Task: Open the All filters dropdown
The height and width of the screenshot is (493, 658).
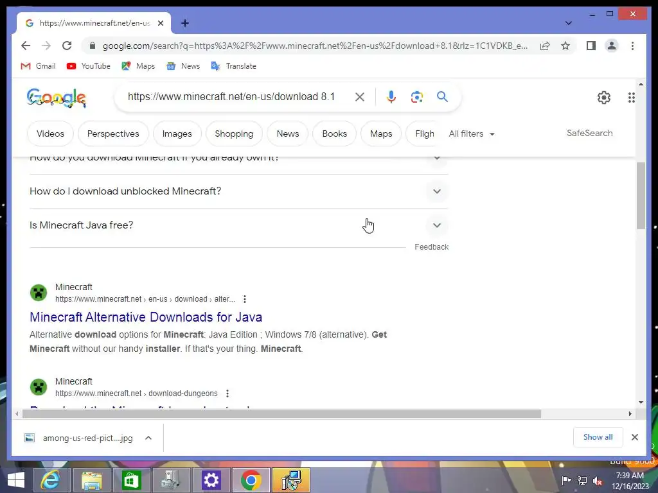Action: [x=472, y=134]
